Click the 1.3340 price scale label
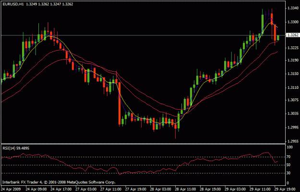300x192 pixels. pyautogui.click(x=293, y=8)
